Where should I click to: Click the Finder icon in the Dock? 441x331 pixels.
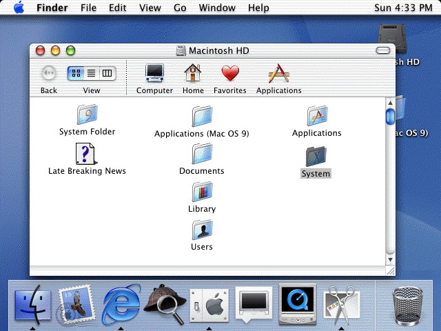click(x=33, y=305)
